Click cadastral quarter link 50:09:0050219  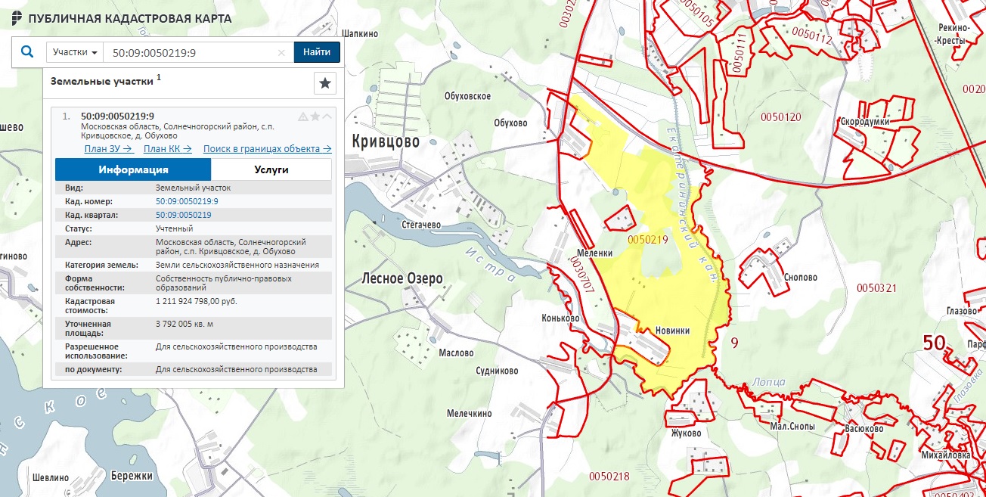coord(184,215)
